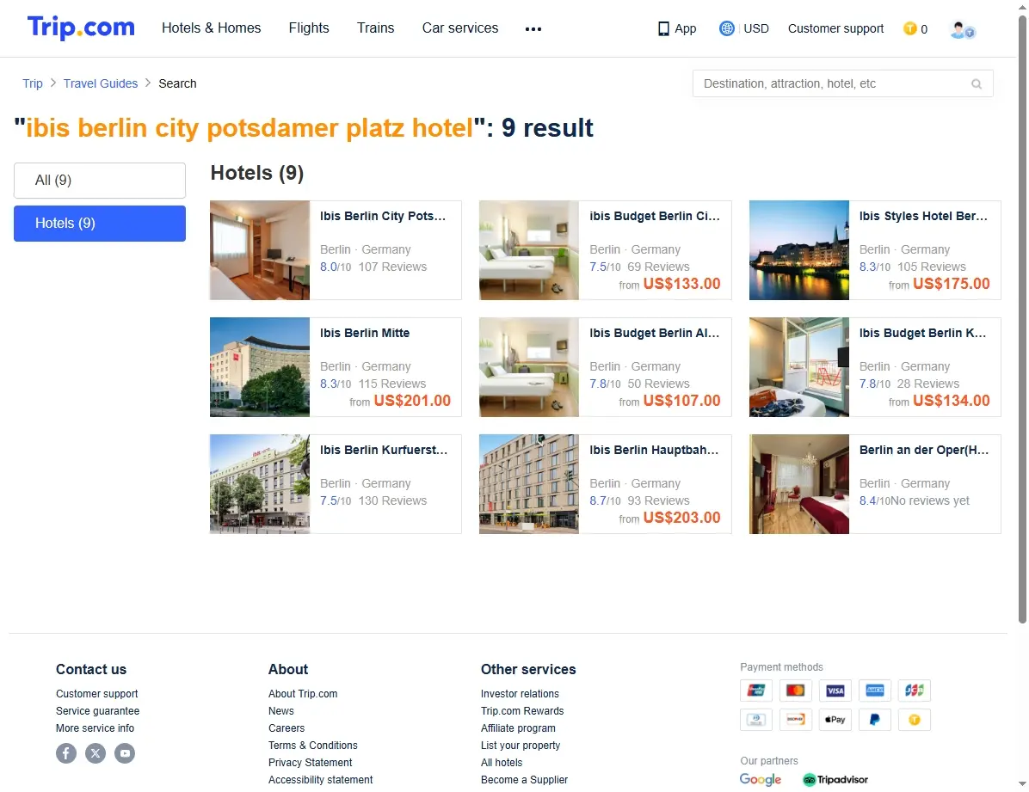
Task: Click the Mastercard payment icon
Action: click(x=795, y=691)
